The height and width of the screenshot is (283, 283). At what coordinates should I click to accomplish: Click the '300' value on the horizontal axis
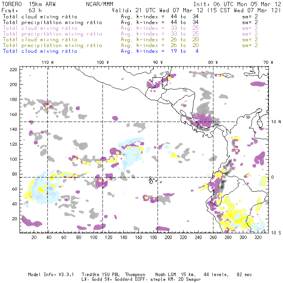243,237
